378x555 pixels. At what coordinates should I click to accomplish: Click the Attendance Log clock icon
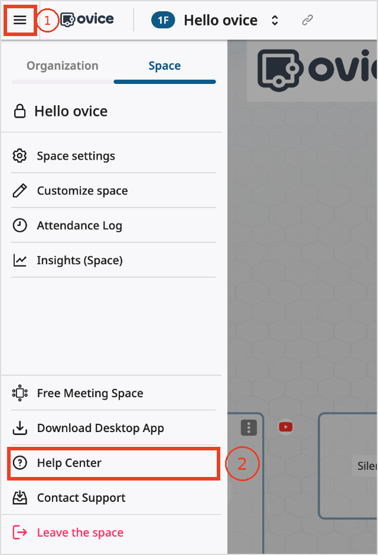click(20, 225)
